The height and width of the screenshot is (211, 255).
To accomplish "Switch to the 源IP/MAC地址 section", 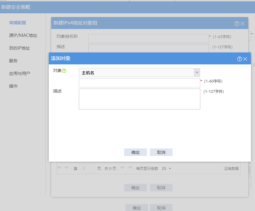I will tap(23, 35).
